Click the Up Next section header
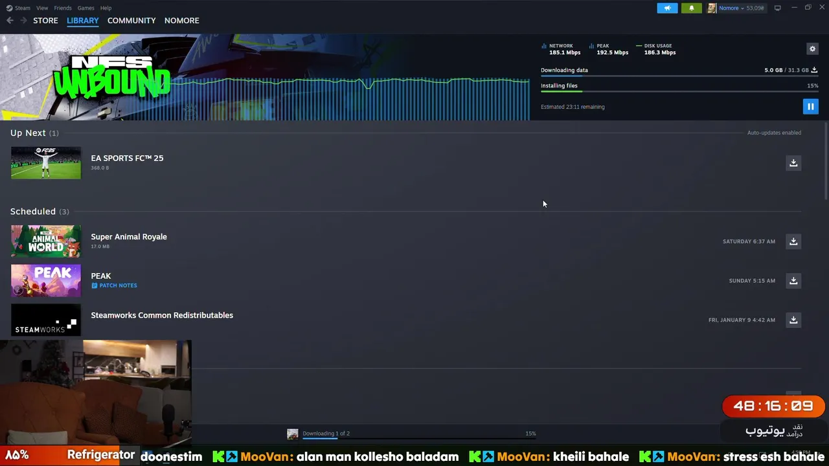 [x=34, y=133]
